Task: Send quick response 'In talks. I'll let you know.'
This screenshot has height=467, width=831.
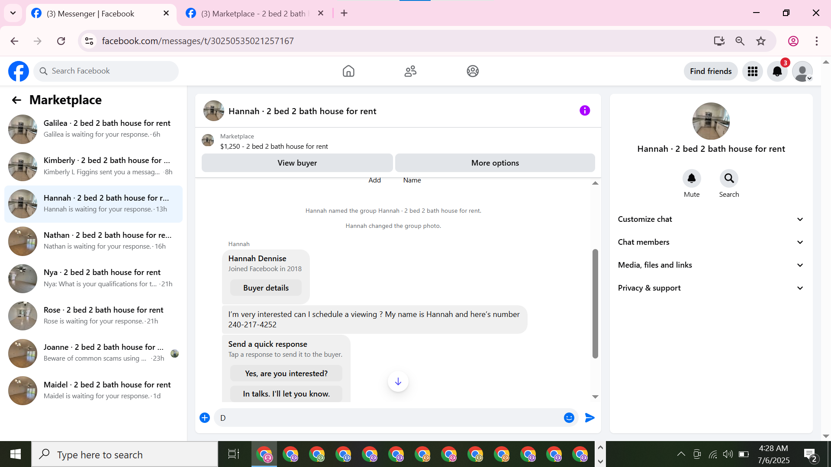Action: (x=286, y=394)
